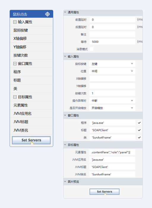Select JVM标题 row in left panel

31,122
